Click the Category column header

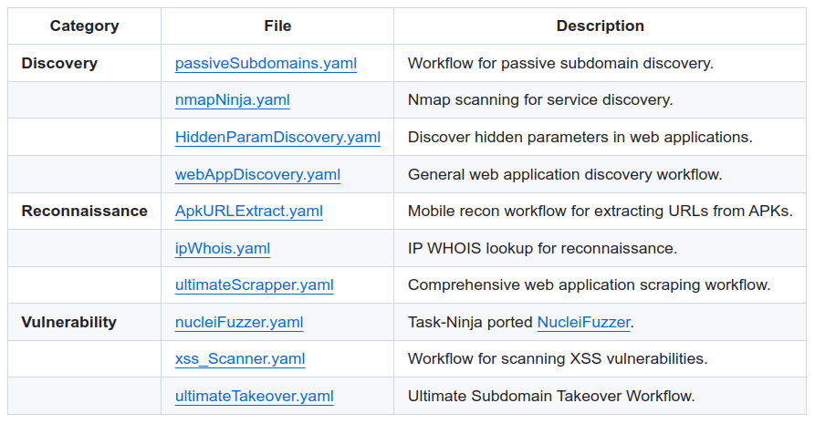coord(84,26)
